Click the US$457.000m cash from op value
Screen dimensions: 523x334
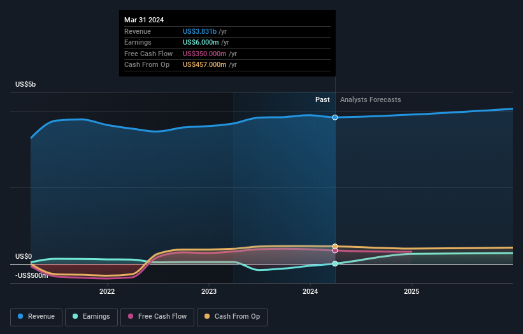point(204,65)
